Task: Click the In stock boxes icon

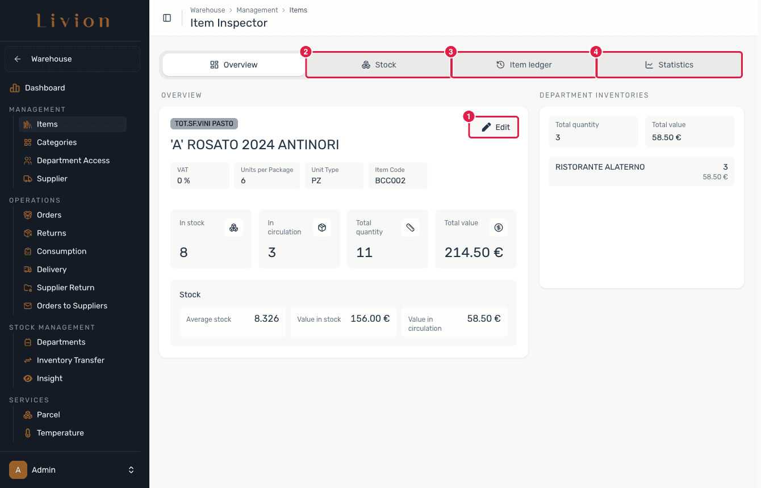Action: tap(233, 228)
